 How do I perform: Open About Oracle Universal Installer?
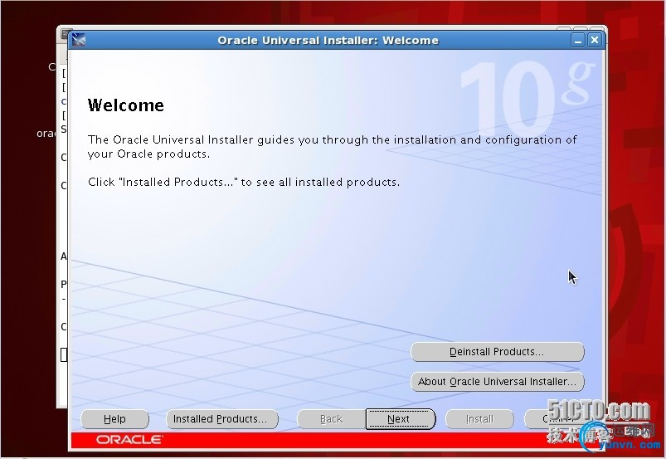pos(498,382)
